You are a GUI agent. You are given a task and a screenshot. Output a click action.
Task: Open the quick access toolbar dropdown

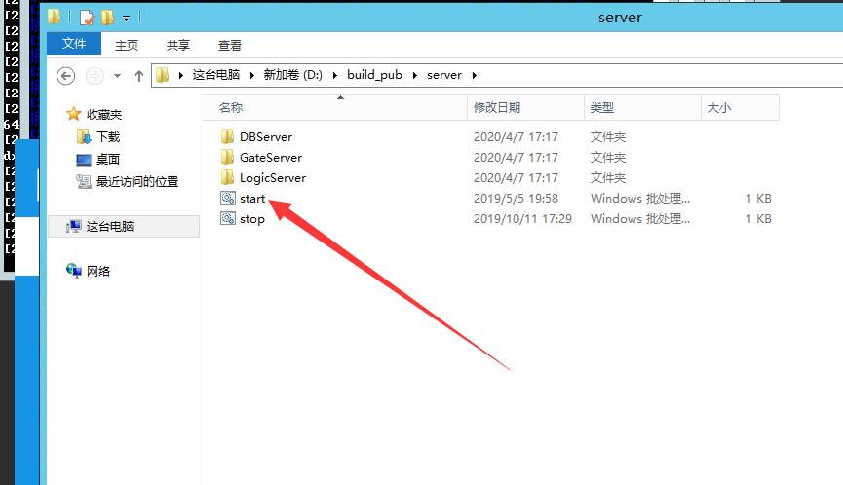tap(126, 18)
